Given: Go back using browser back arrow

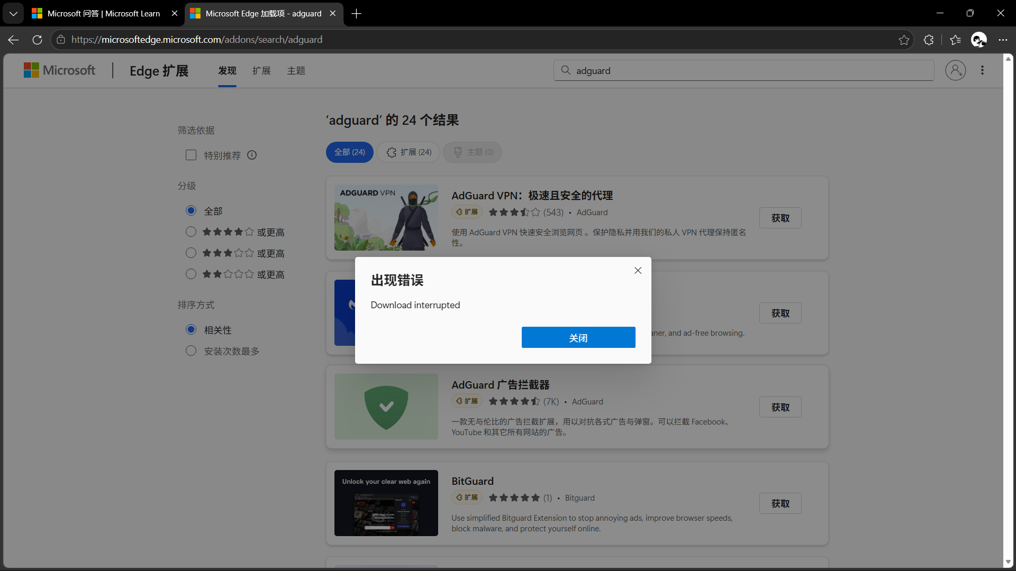Looking at the screenshot, I should [14, 40].
